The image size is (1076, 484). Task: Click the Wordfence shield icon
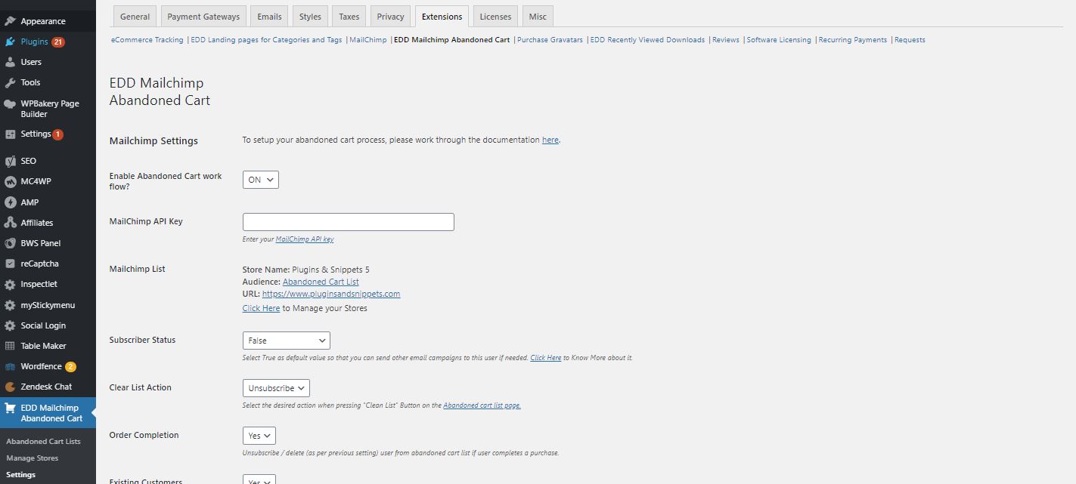coord(10,366)
